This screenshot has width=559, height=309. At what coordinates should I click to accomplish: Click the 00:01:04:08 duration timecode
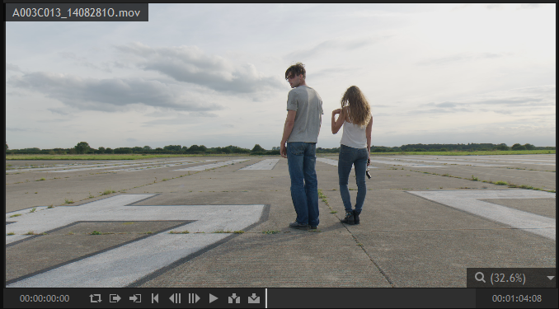[517, 298]
